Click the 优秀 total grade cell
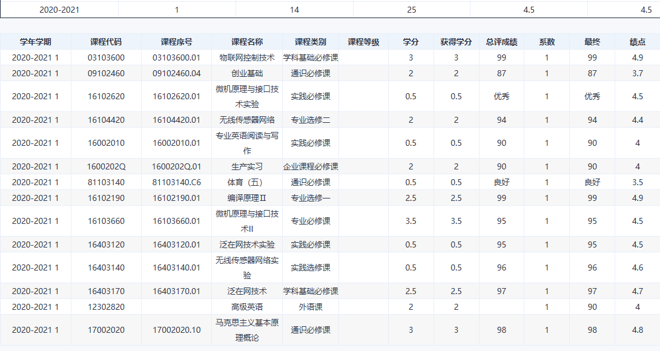The height and width of the screenshot is (351, 660). coord(502,96)
